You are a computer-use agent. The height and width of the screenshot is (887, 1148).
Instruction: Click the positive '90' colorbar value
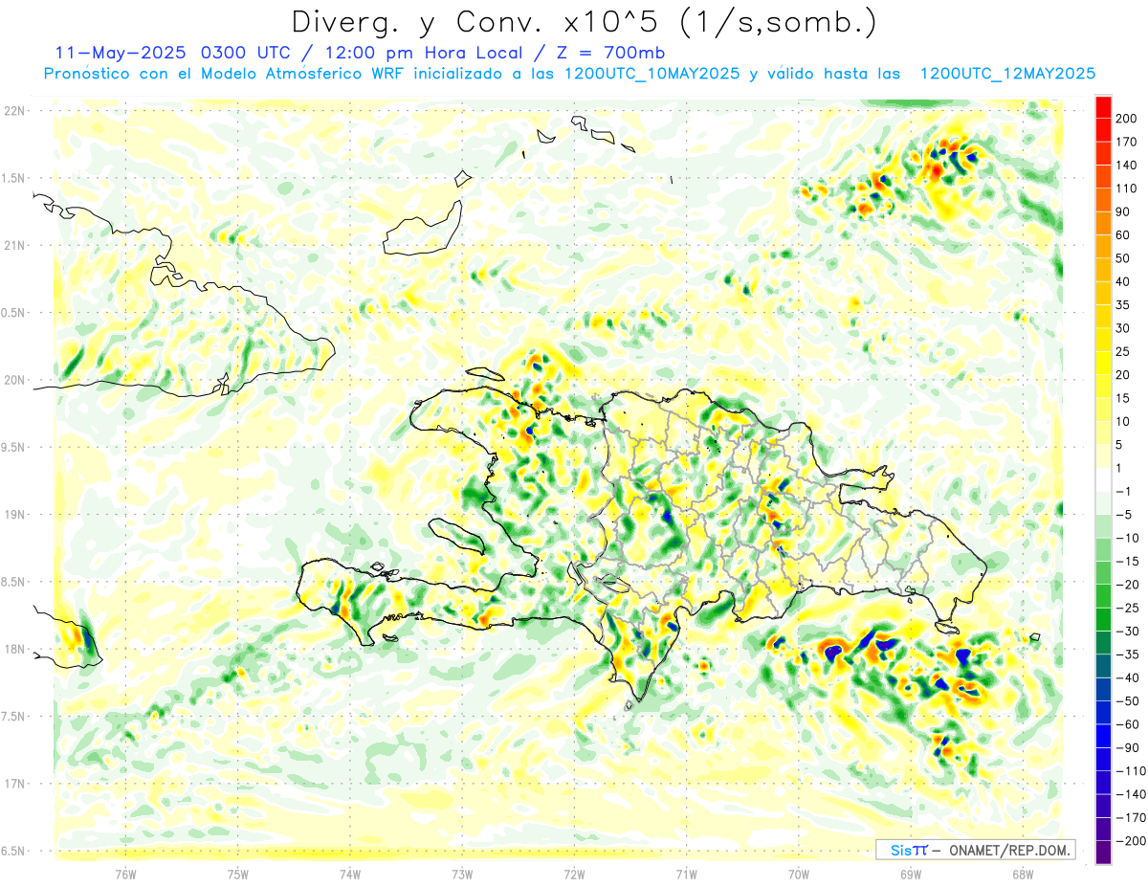[x=1123, y=212]
